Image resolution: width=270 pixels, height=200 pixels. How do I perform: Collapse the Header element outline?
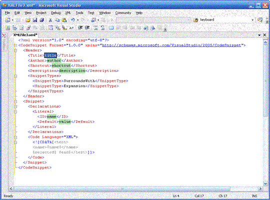[15, 50]
